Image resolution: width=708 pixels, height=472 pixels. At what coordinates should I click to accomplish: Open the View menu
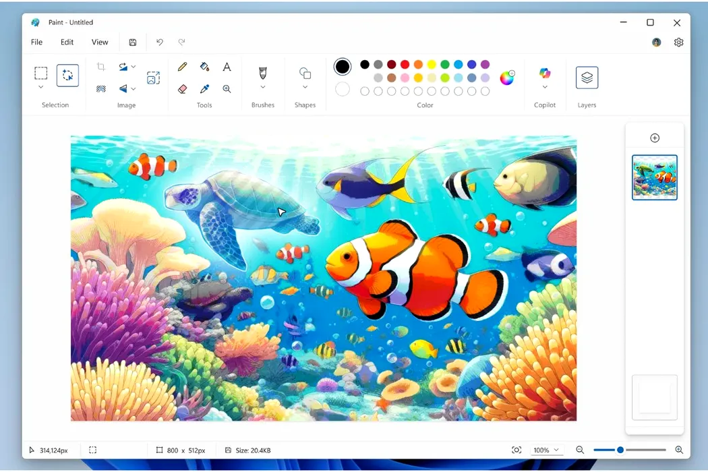pyautogui.click(x=100, y=42)
